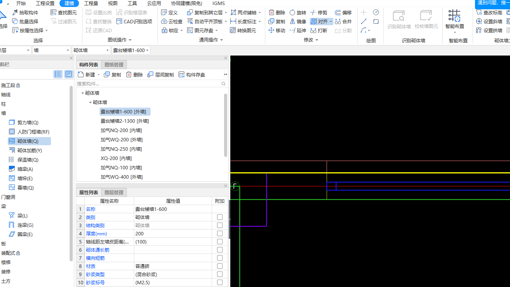The image size is (510, 287).
Task: Click the 转换图元 convert element icon
Action: click(233, 30)
